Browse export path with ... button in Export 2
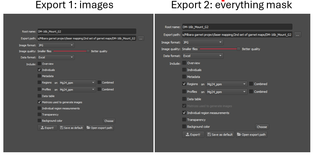 [297, 35]
